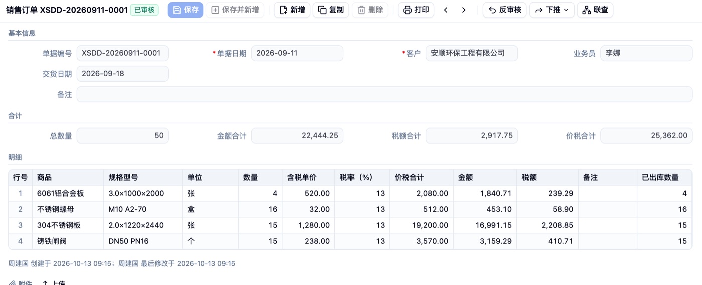702x285 pixels.
Task: Click the 商品 column header
Action: pyautogui.click(x=68, y=177)
